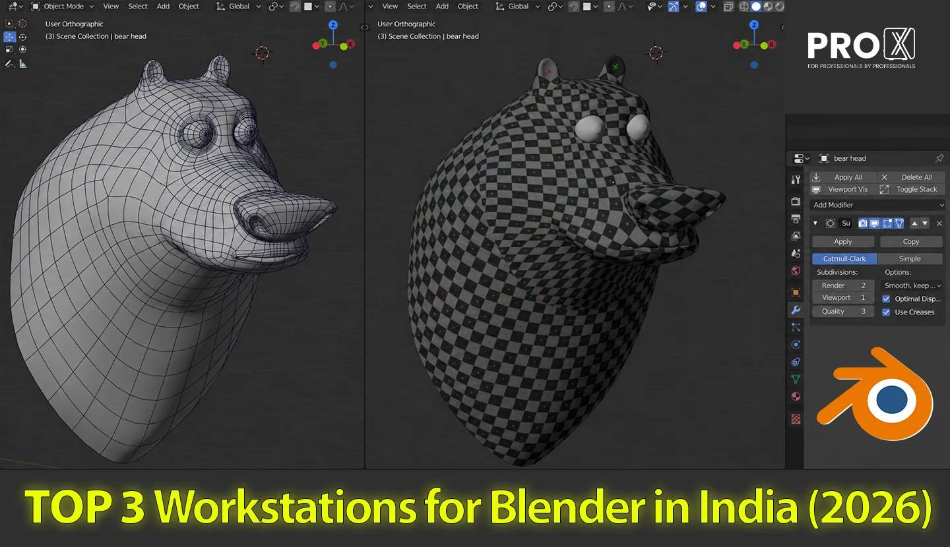Activate the Rotate tool

(22, 36)
